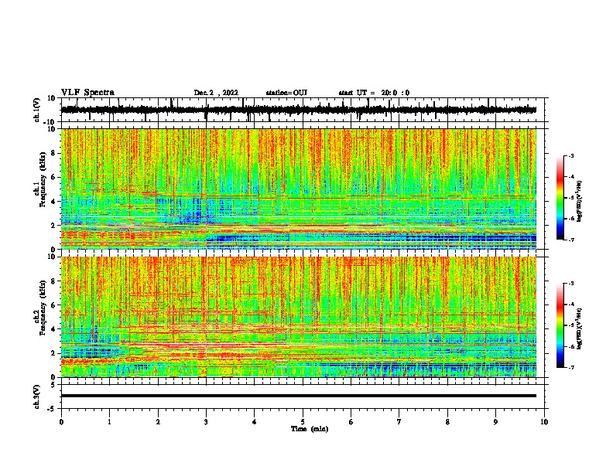
Task: Click the ch.3 flat black voltage line
Action: tap(299, 396)
